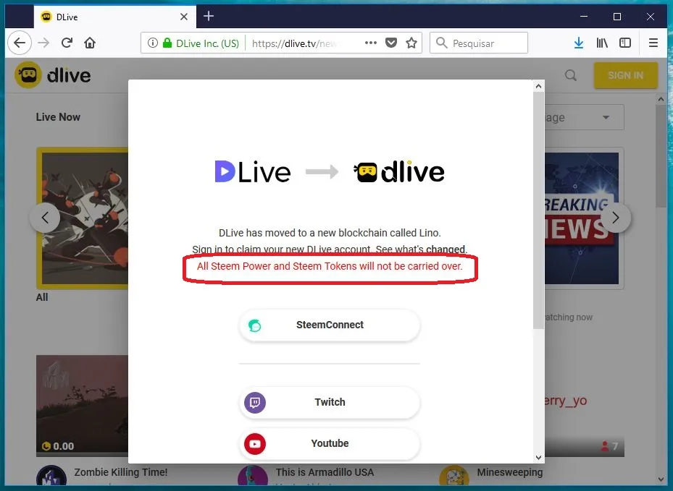Select the Live Now section

point(57,116)
